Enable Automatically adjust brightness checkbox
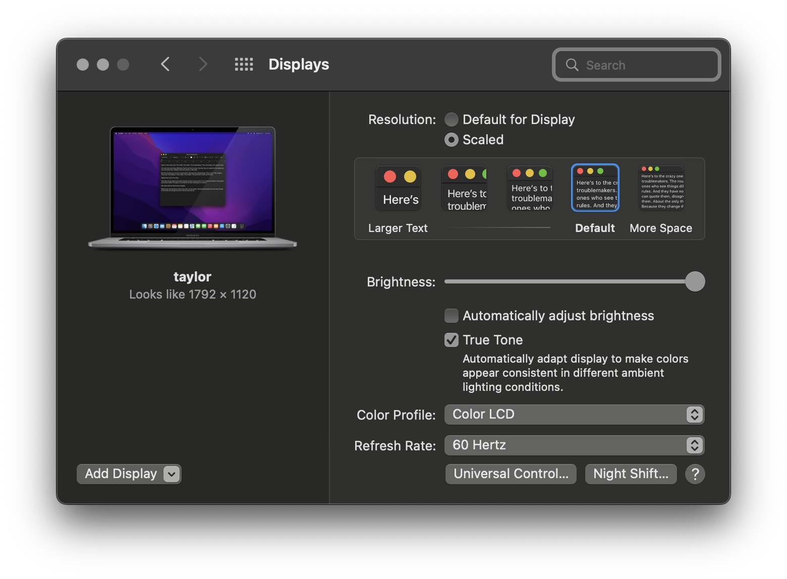Viewport: 787px width, 579px height. click(452, 316)
